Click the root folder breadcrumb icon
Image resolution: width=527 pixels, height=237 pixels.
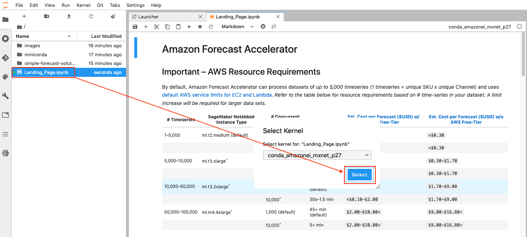click(x=19, y=27)
